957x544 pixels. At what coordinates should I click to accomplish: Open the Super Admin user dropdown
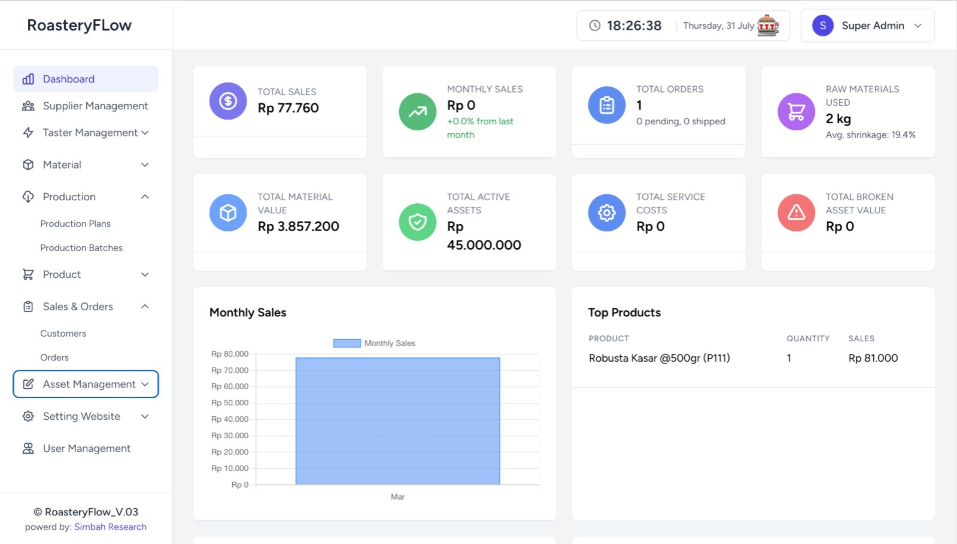pyautogui.click(x=867, y=26)
